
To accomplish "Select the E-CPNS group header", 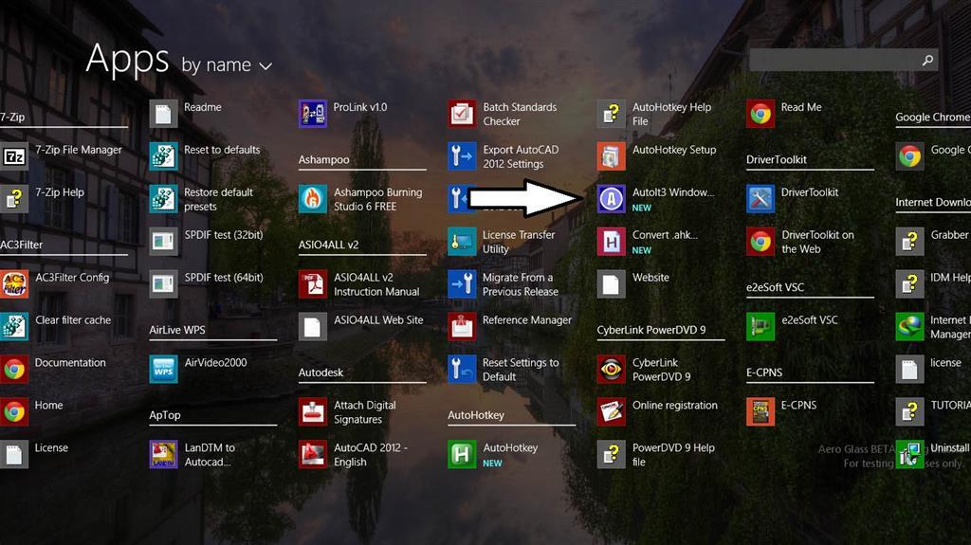I will (764, 372).
